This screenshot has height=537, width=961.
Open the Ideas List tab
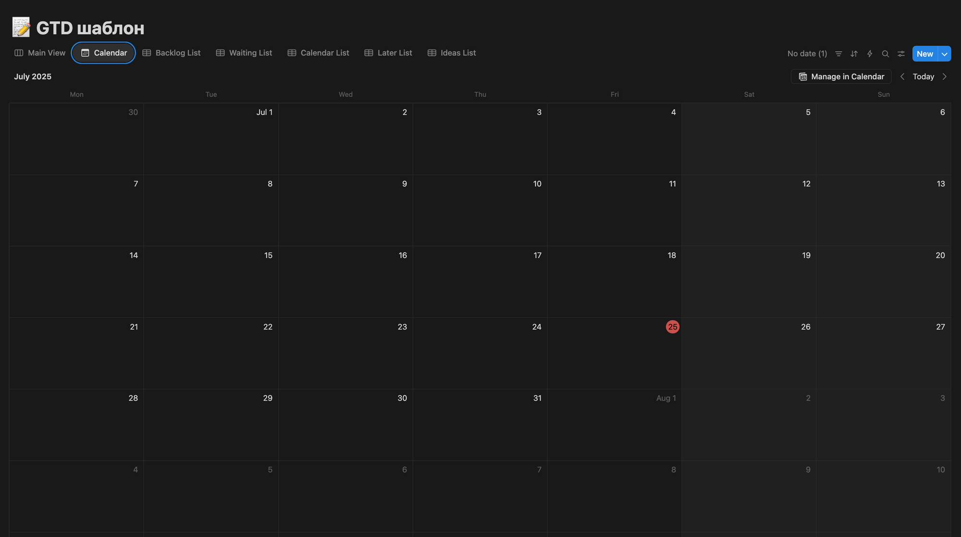pos(452,53)
